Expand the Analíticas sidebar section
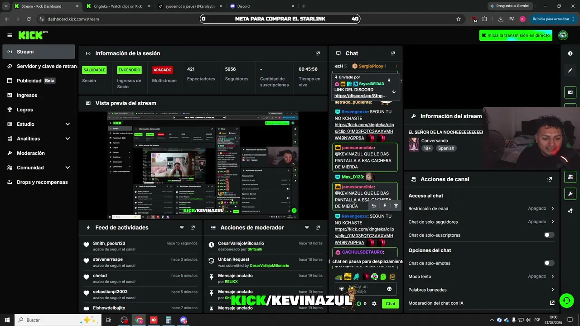This screenshot has height=326, width=580. (x=68, y=139)
